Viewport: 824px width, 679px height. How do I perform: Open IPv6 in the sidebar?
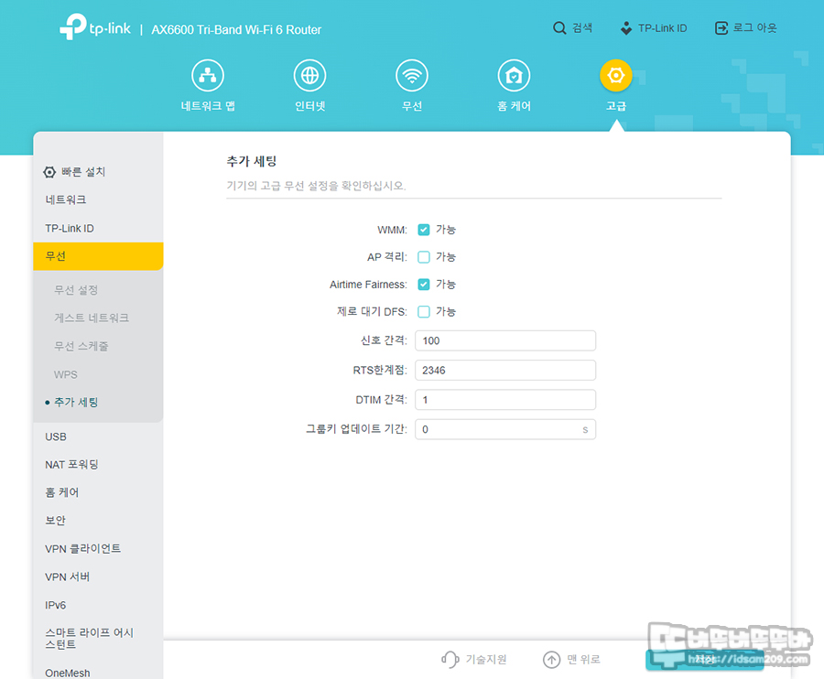55,605
